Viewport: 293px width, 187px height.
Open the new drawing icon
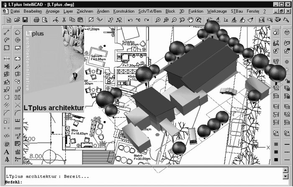point(9,20)
